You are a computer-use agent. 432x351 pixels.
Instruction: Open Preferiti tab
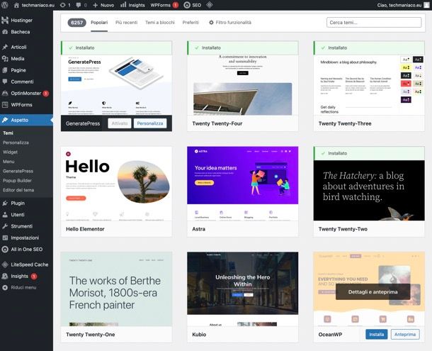[x=191, y=23]
